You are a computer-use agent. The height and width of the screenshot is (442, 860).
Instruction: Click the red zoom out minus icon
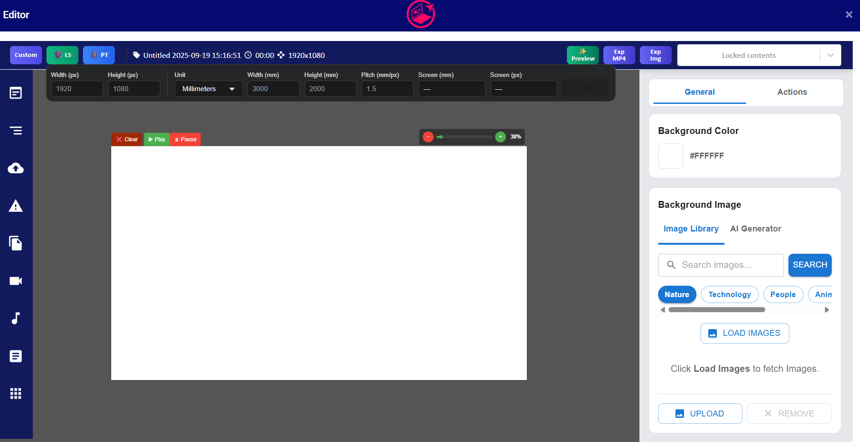pos(428,137)
